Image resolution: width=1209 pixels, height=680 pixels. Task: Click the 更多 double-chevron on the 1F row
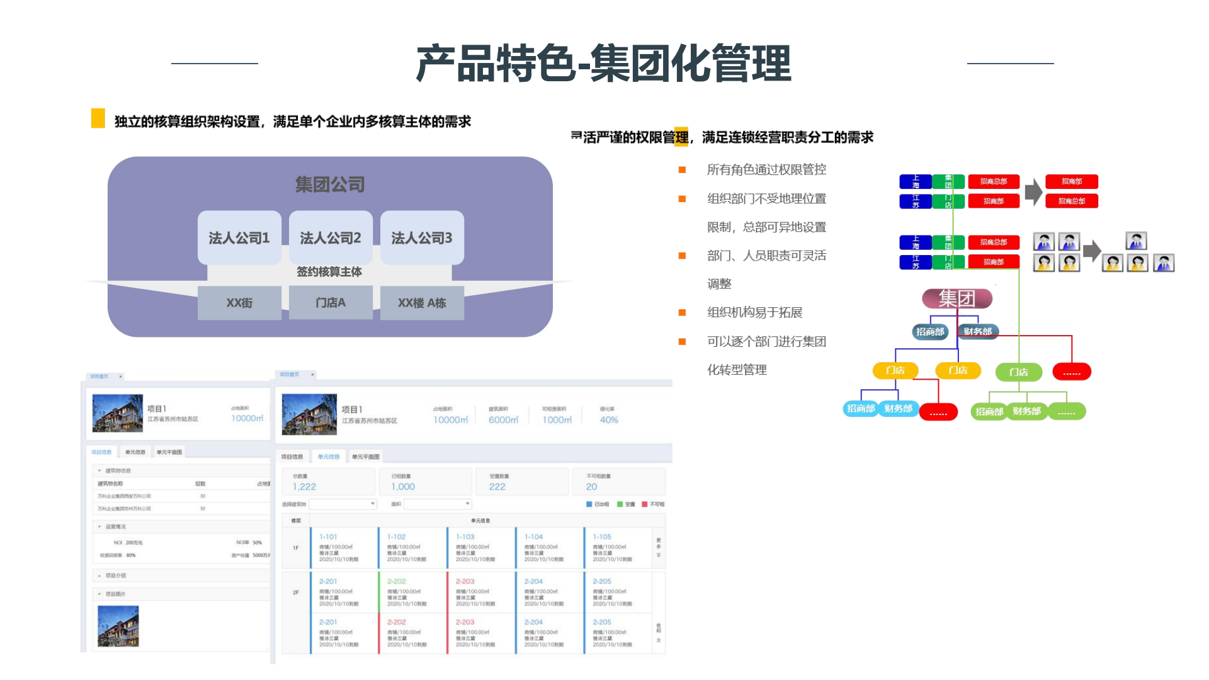point(659,555)
